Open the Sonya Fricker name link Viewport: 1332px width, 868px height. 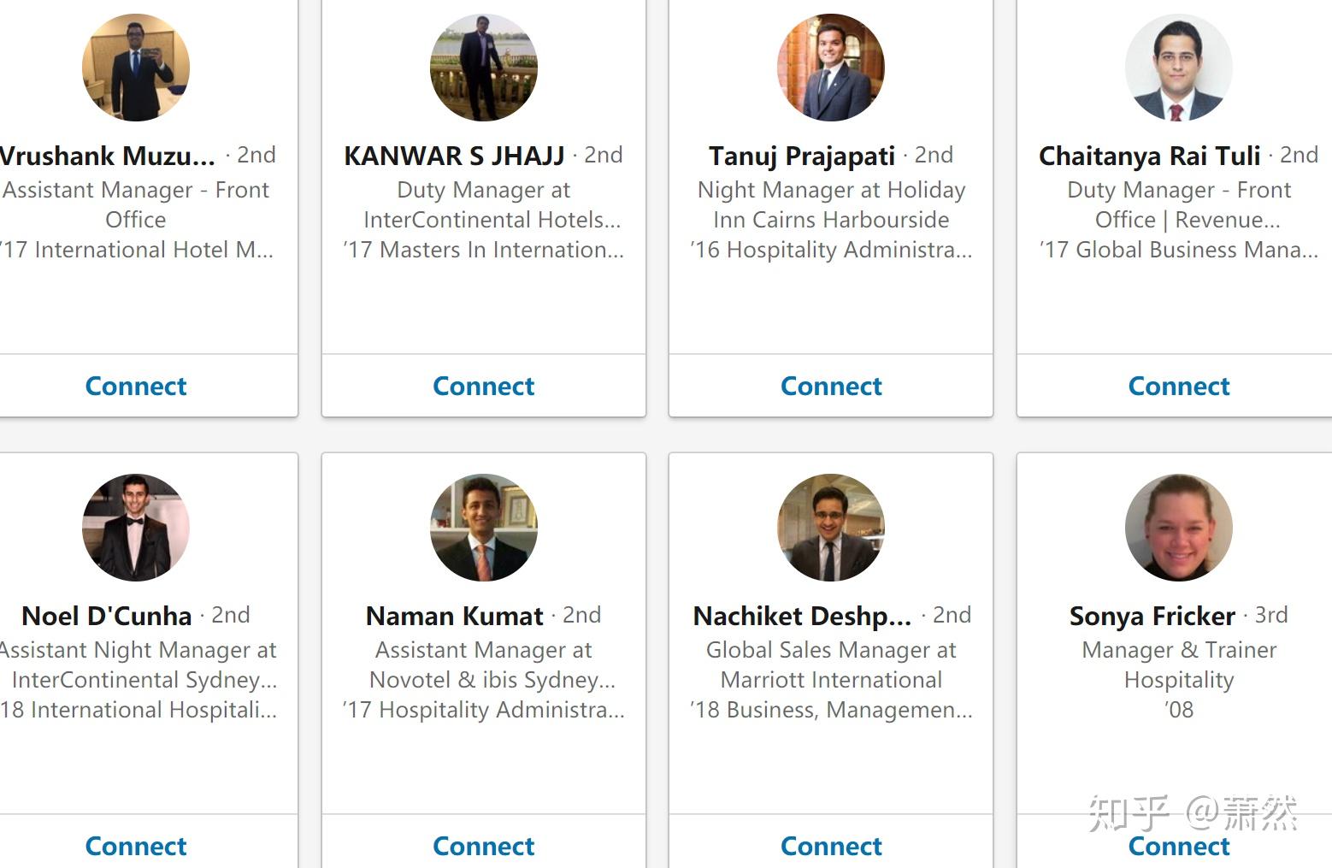(x=1152, y=616)
